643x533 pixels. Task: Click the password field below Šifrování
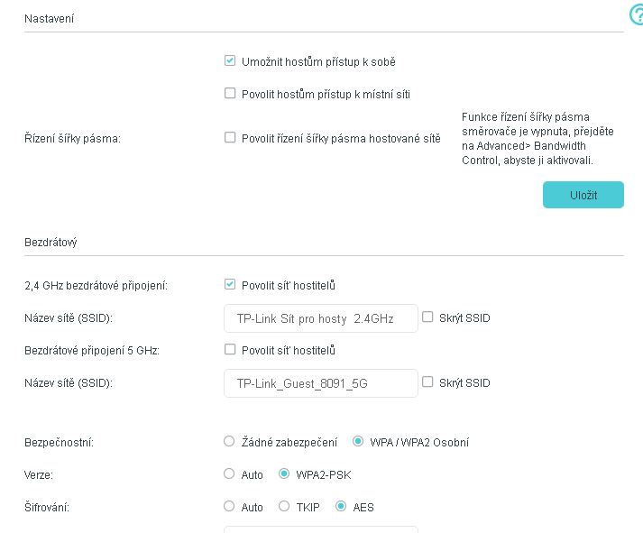tap(320, 528)
